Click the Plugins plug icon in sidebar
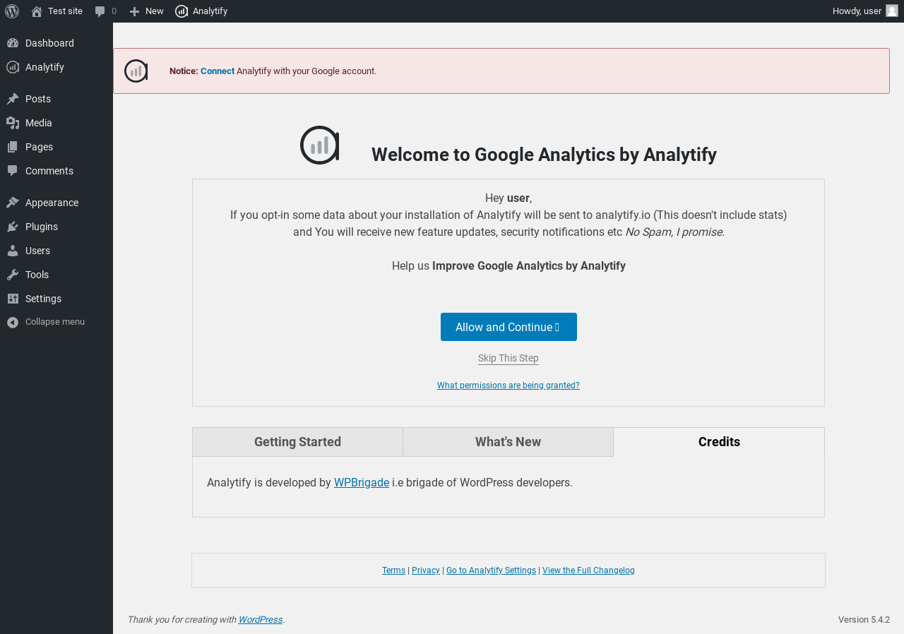904x634 pixels. point(13,227)
